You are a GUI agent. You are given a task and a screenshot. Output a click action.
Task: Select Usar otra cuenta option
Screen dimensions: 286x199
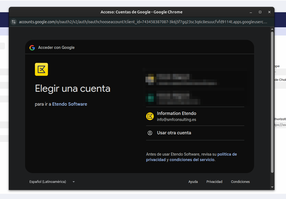click(195, 133)
